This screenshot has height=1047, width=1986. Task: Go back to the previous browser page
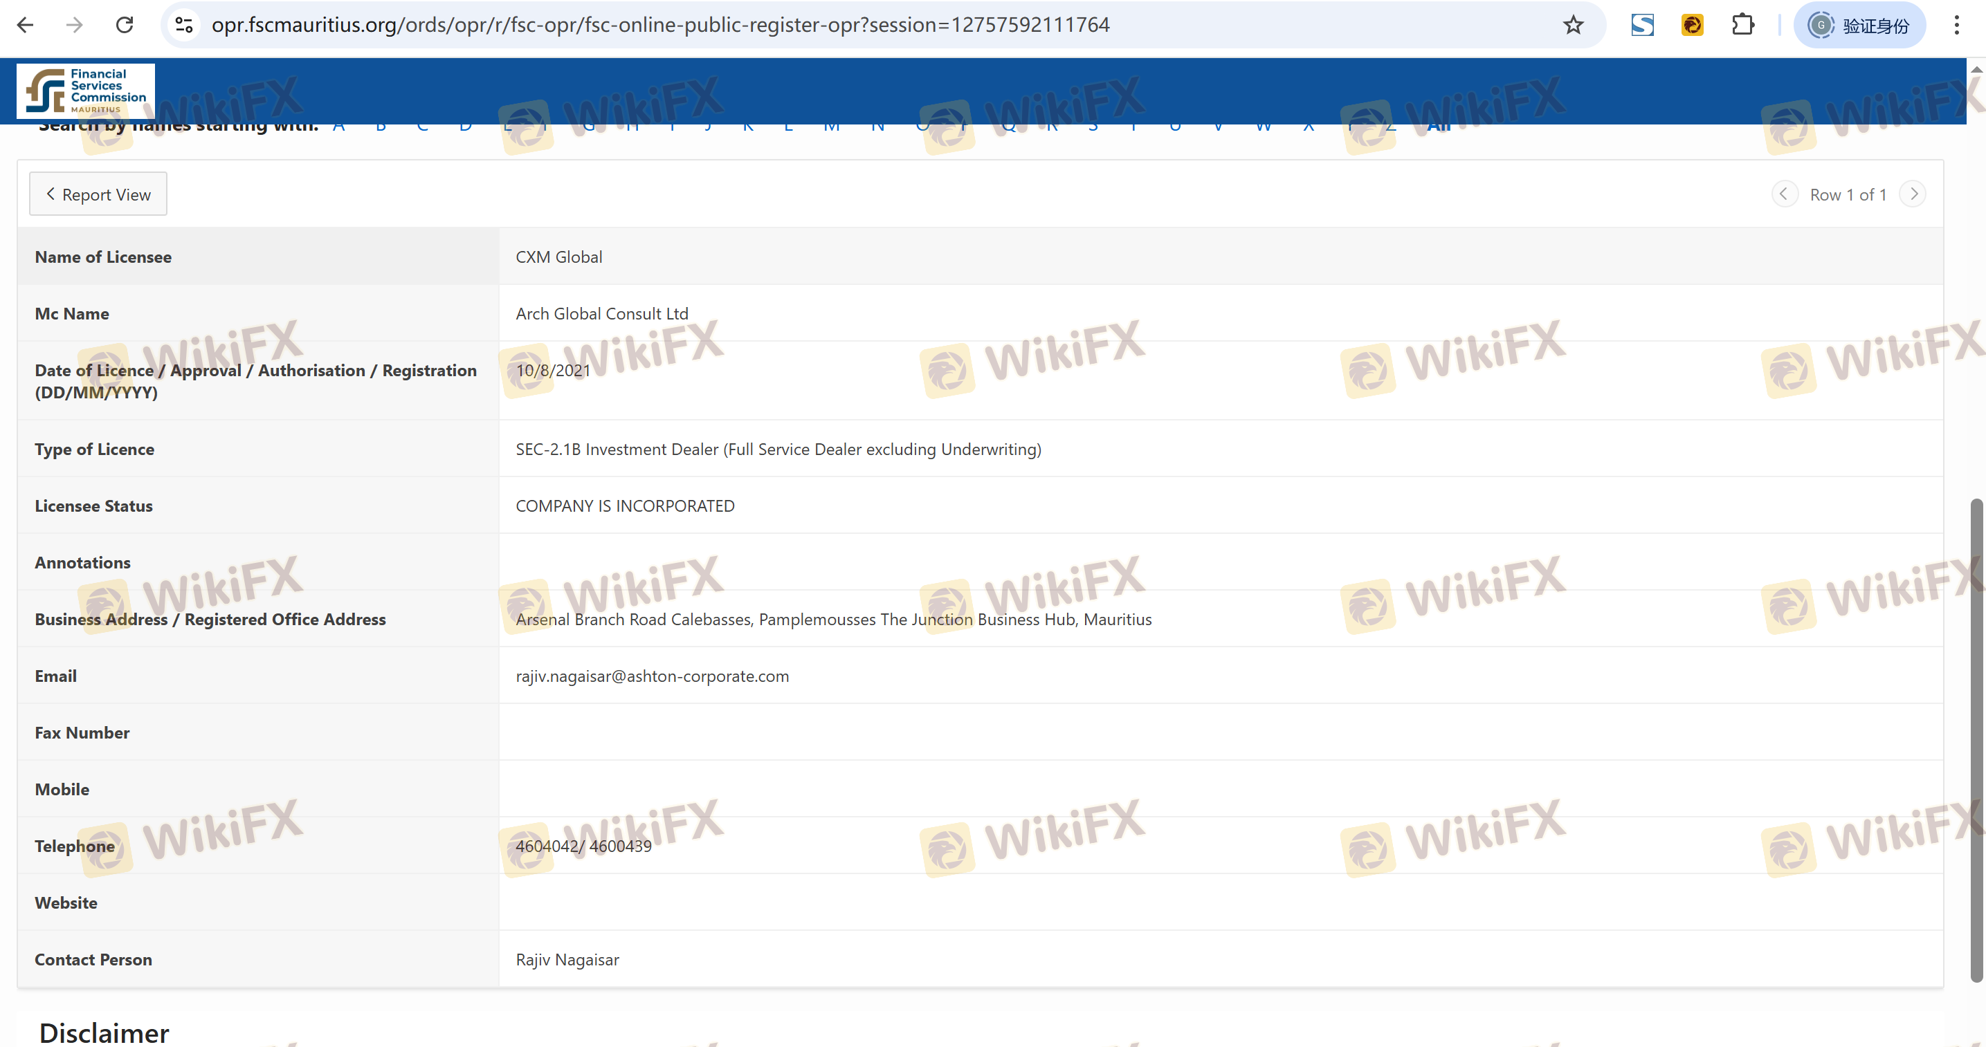pyautogui.click(x=26, y=26)
